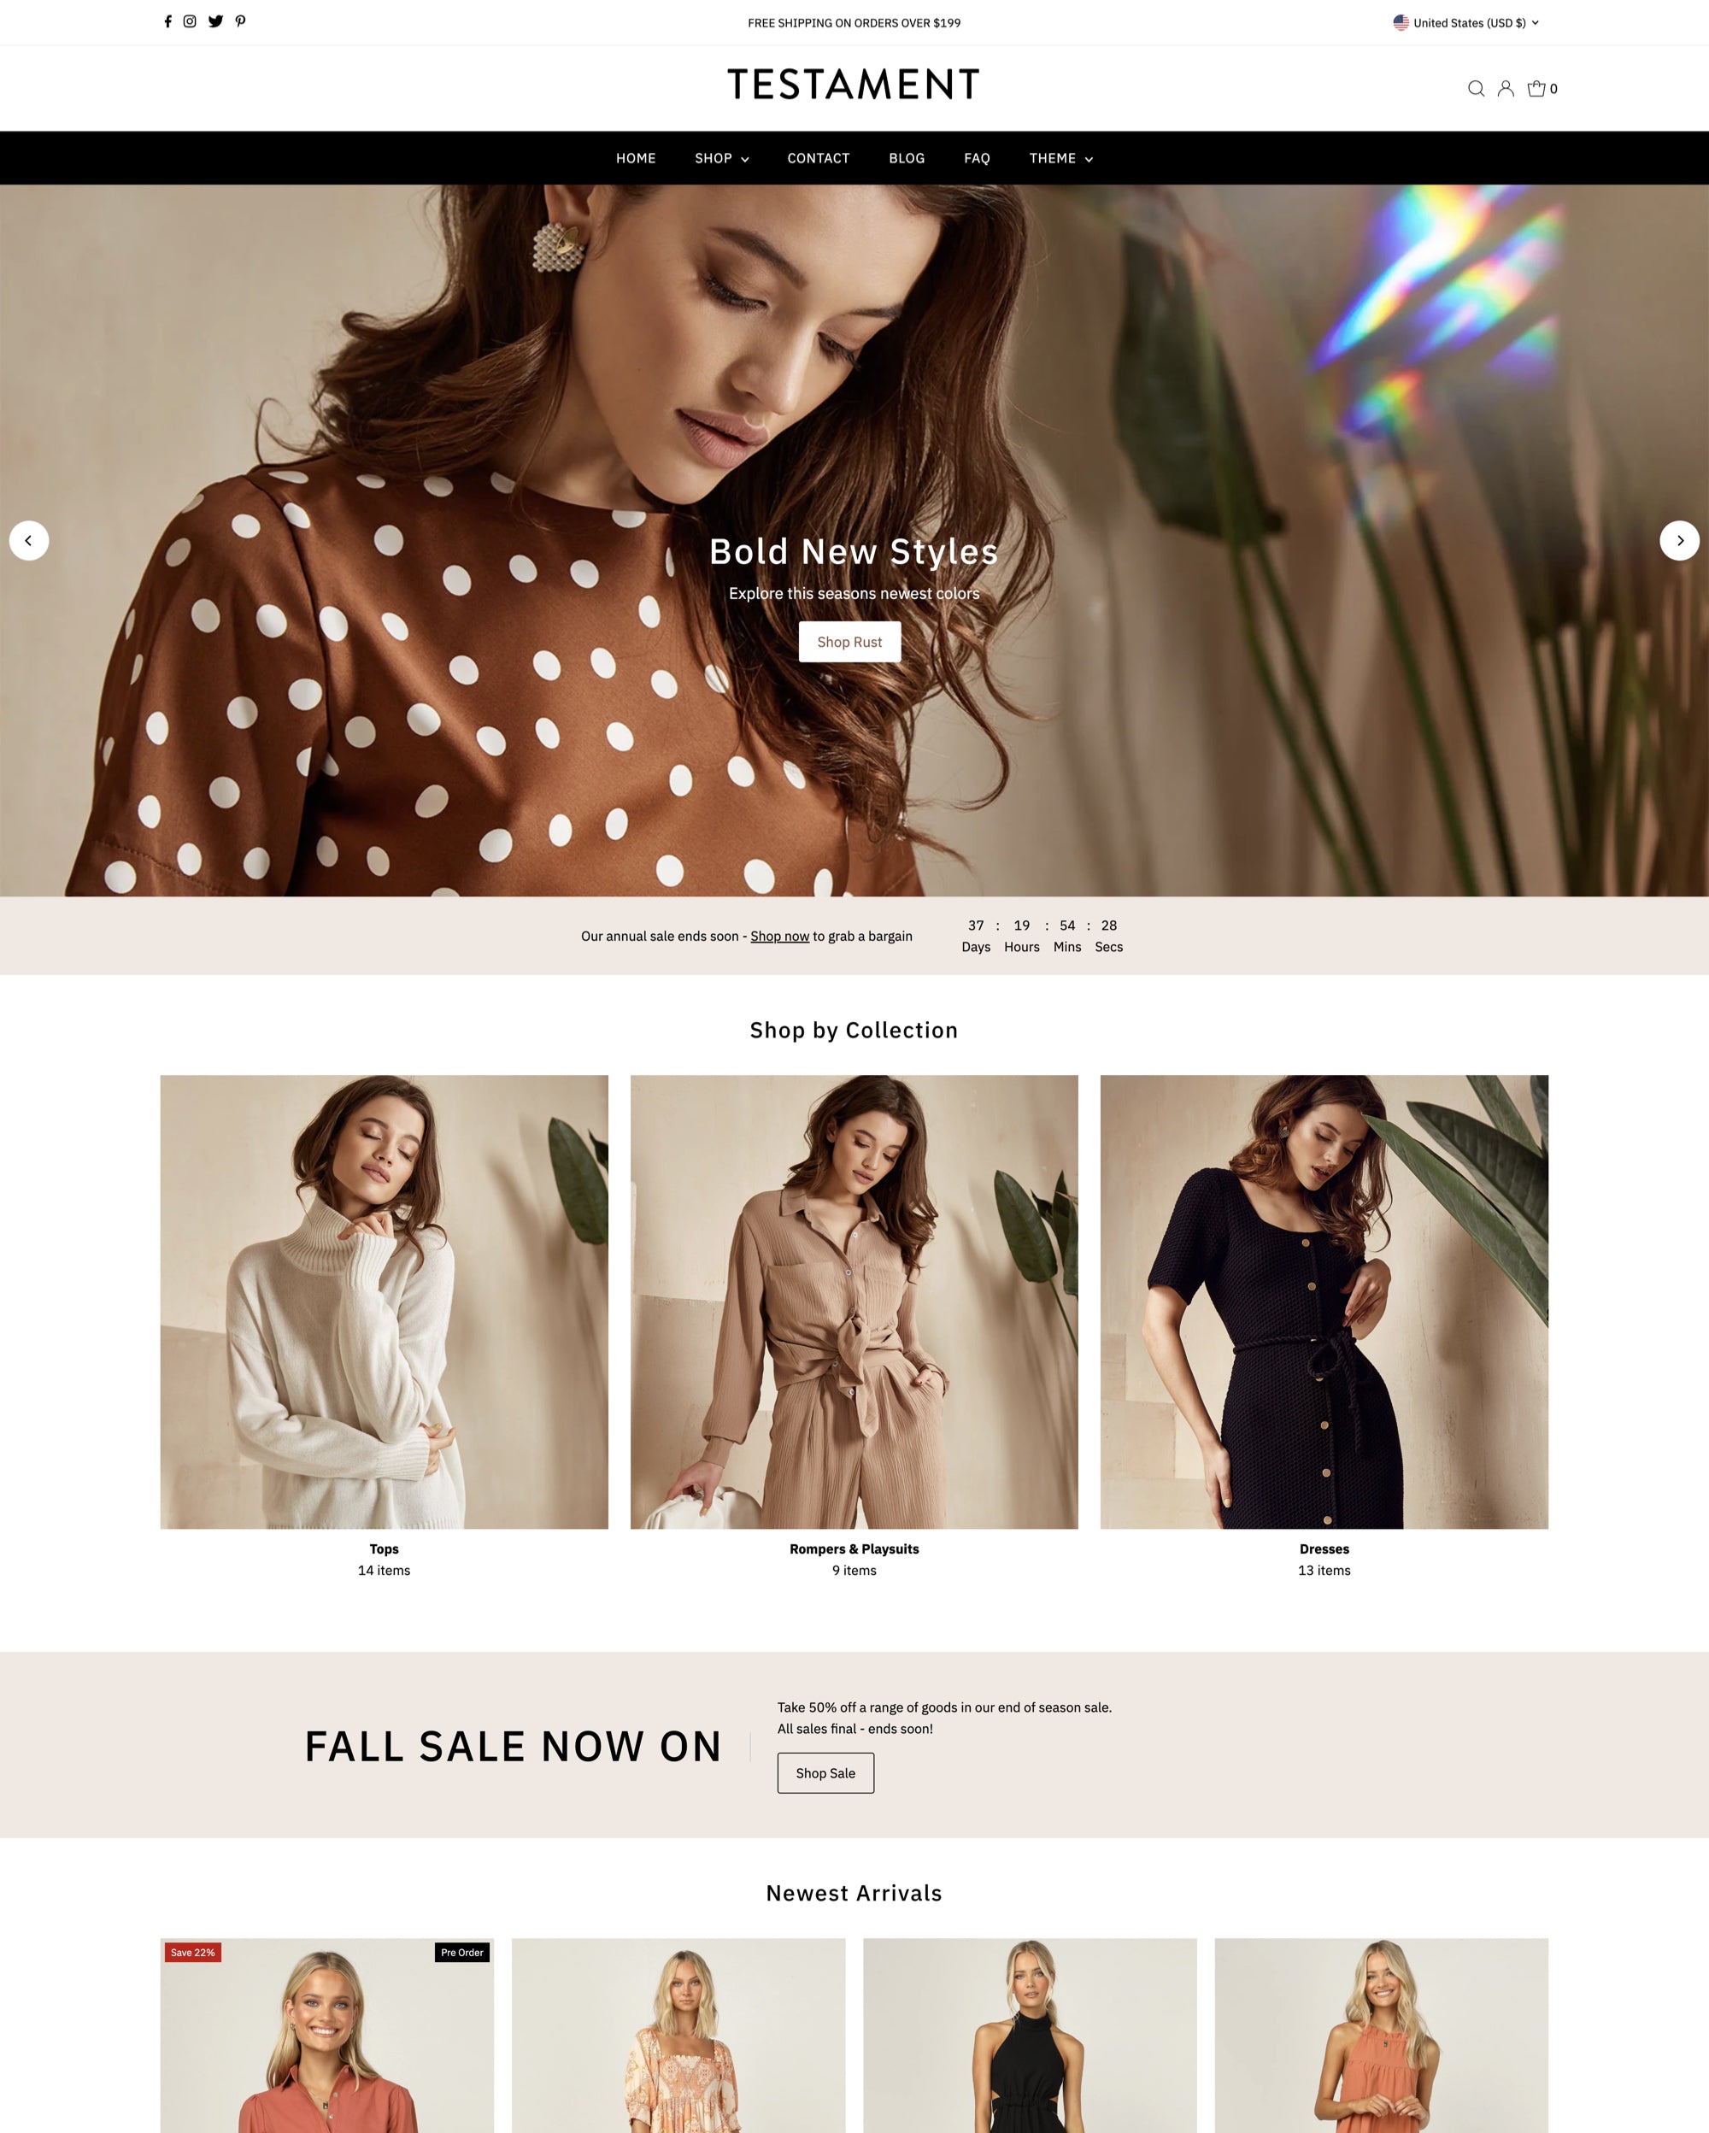This screenshot has height=2133, width=1709.
Task: Click the BLOG menu item
Action: [907, 157]
